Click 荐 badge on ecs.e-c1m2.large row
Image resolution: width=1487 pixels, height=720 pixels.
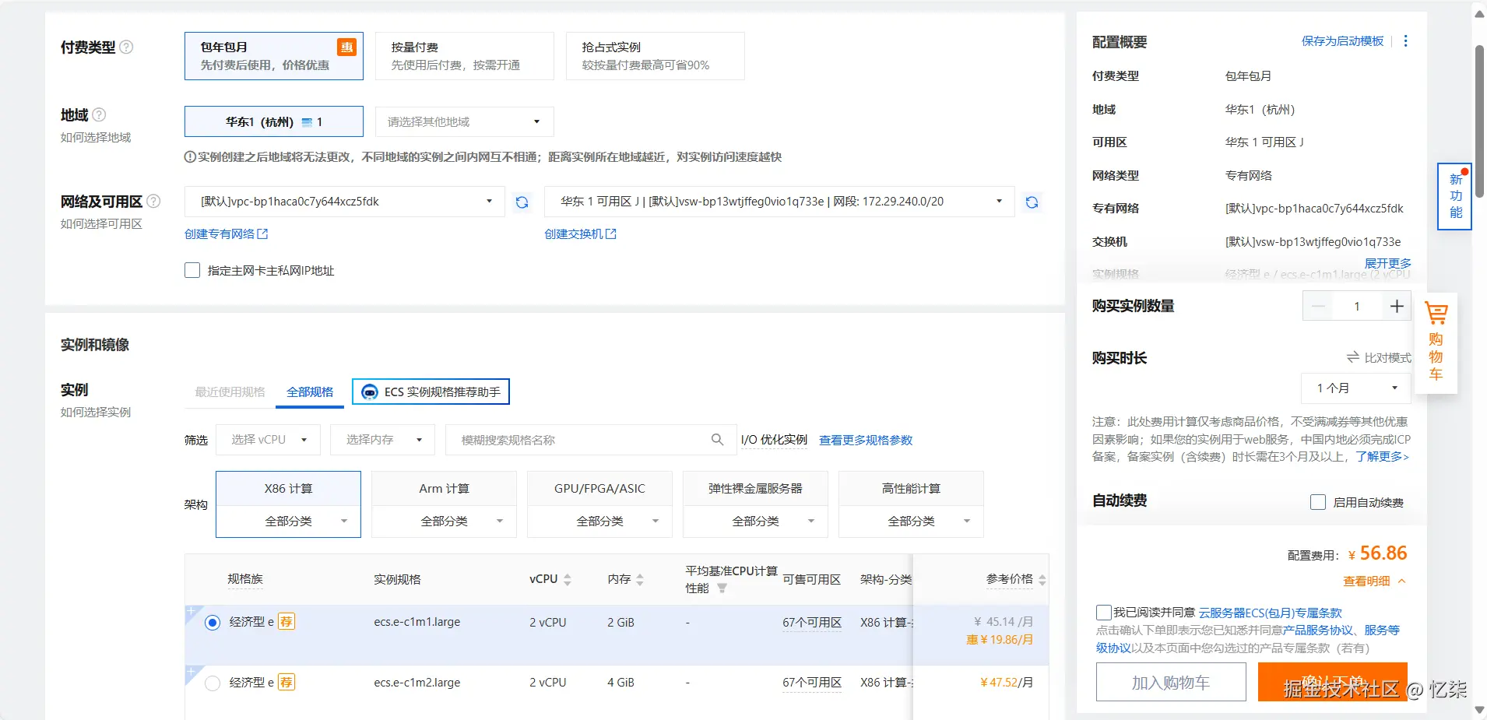tap(287, 683)
